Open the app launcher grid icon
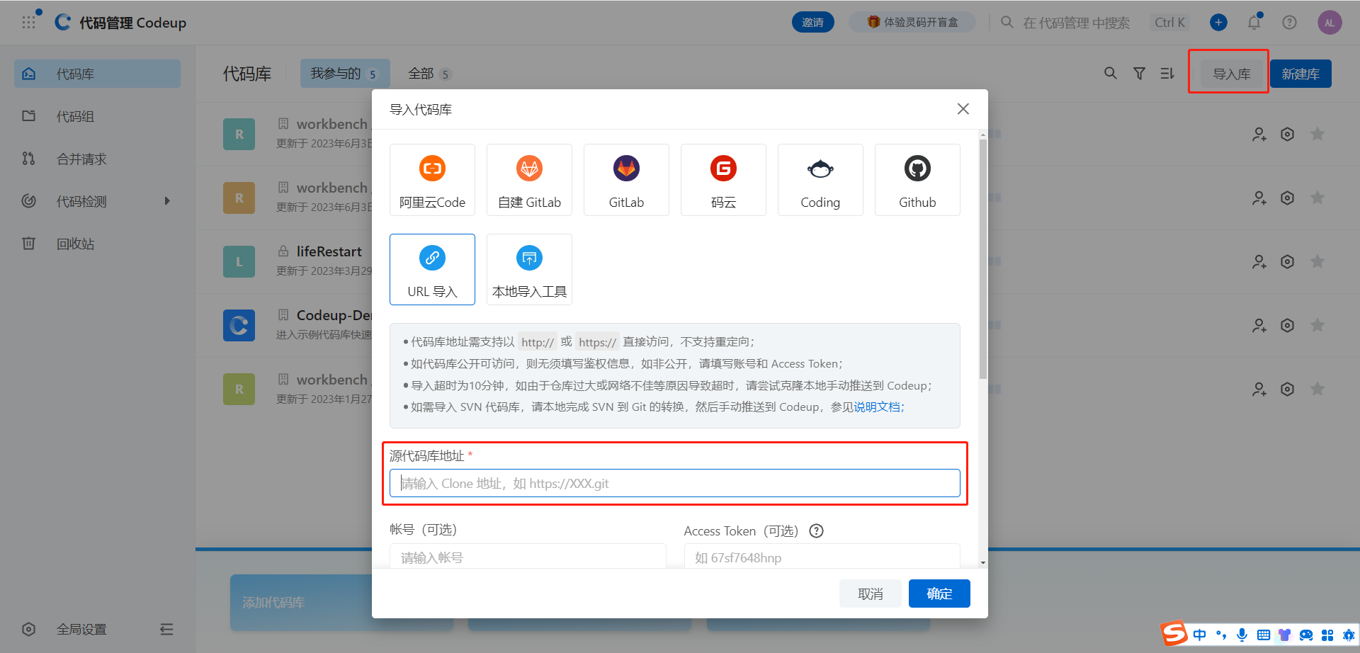 [x=28, y=23]
